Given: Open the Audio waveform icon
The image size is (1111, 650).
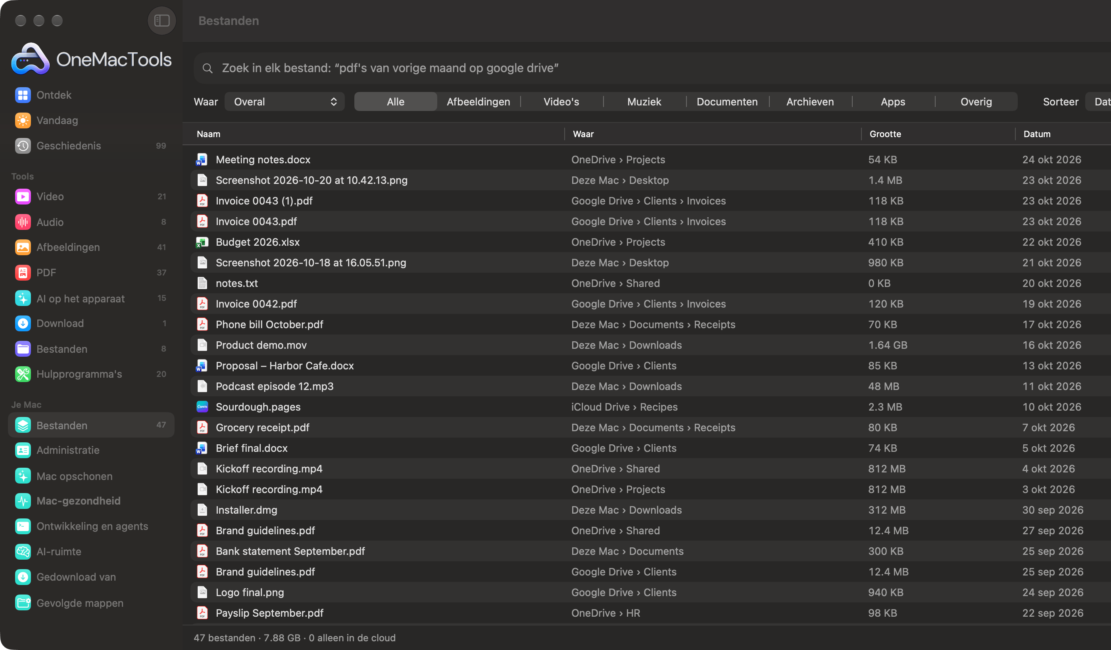Looking at the screenshot, I should (x=23, y=222).
